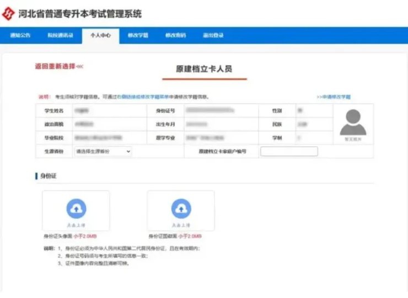Open the 修改密码 tab

pyautogui.click(x=175, y=35)
